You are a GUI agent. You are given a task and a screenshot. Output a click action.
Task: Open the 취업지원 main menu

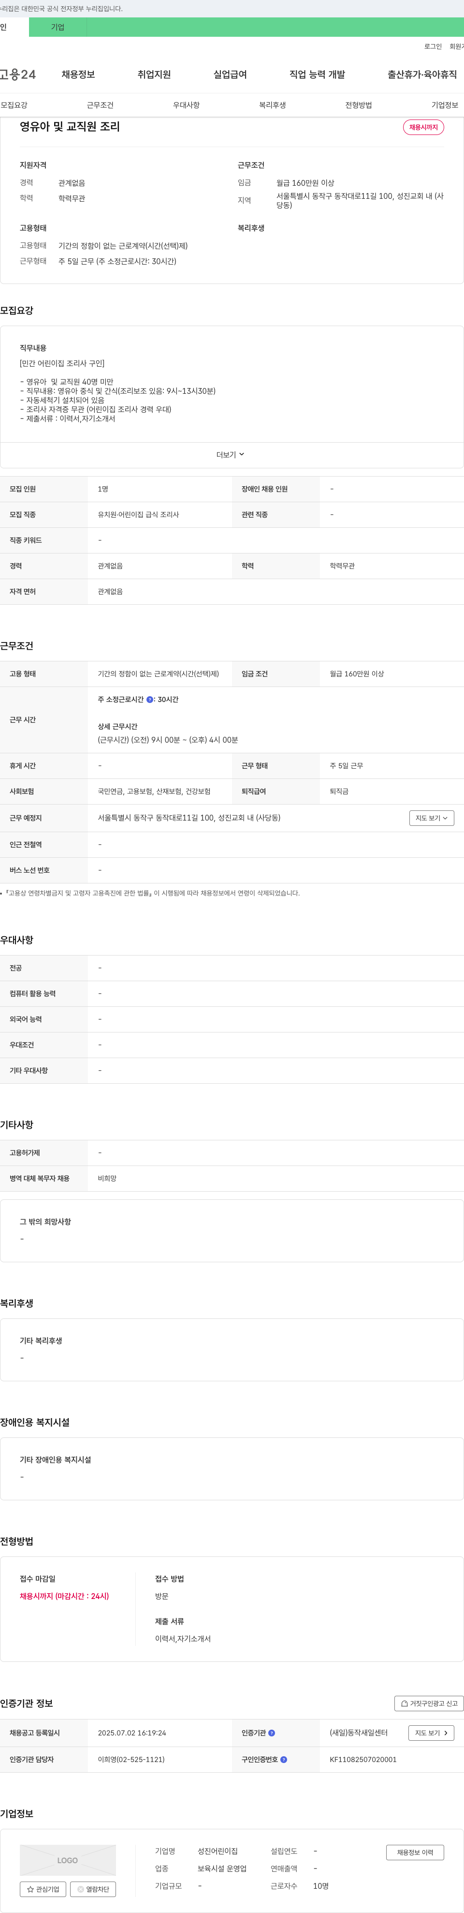[154, 74]
